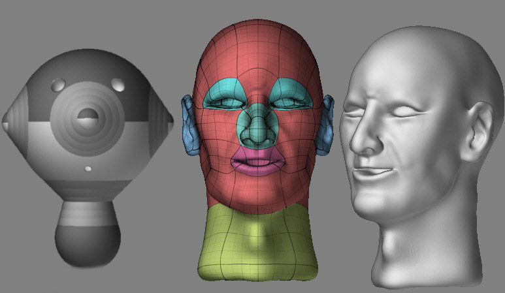The height and width of the screenshot is (293, 505).
Task: Click the upper-right hole on the sphere model
Action: 118,84
